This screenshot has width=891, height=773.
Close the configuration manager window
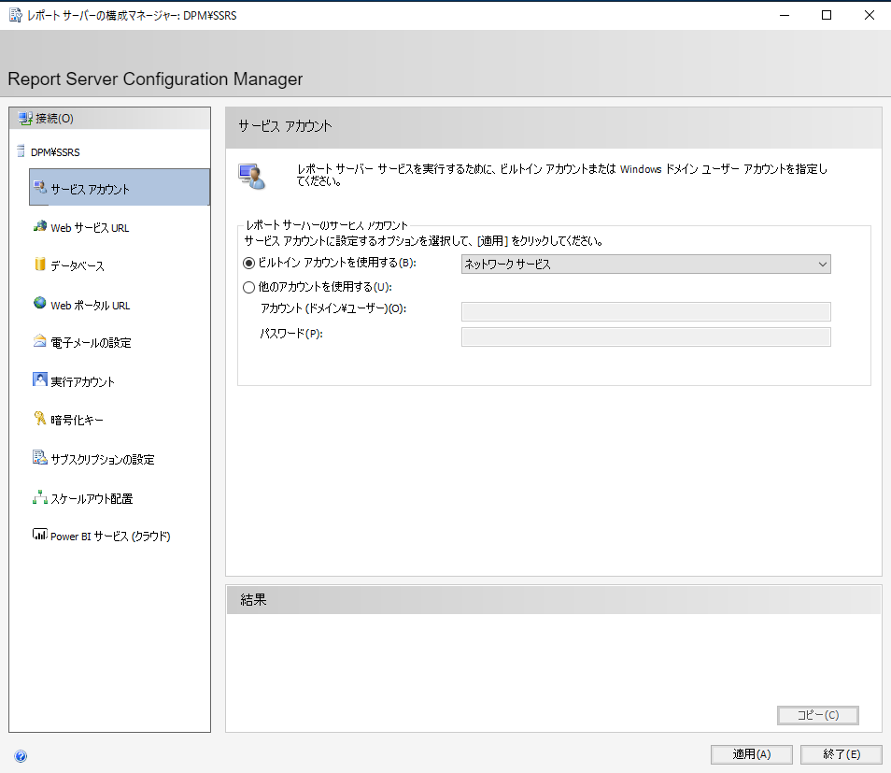coord(870,15)
